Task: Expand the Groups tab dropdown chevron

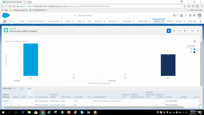Action: pos(184,21)
